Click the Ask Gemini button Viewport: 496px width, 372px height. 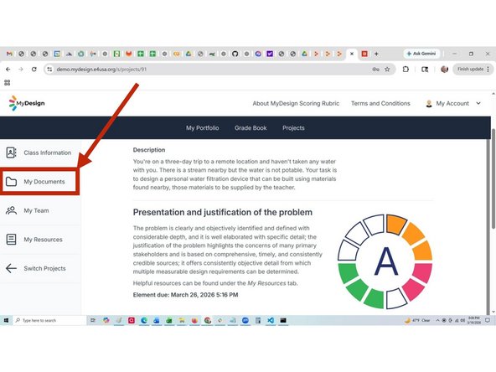coord(421,54)
